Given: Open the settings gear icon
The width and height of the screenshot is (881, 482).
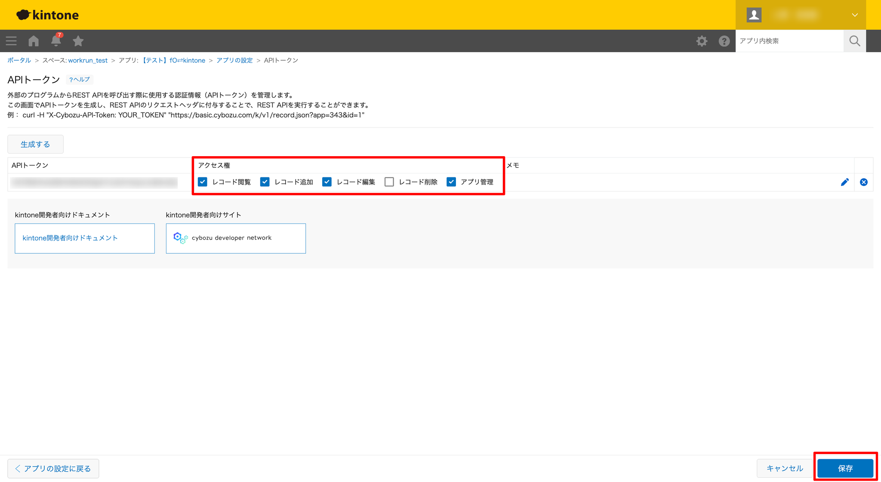Looking at the screenshot, I should click(x=702, y=41).
